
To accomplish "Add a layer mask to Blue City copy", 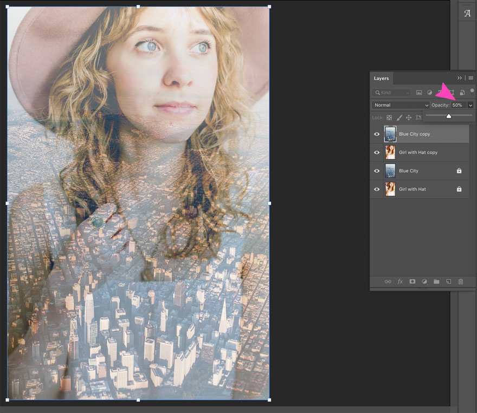I will 412,281.
